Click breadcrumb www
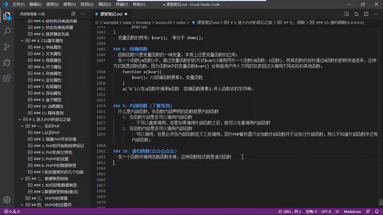The width and height of the screenshot is (383, 215). point(127,22)
